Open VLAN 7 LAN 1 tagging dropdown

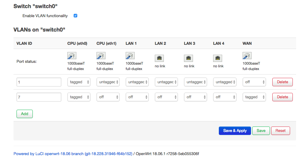tap(137, 97)
